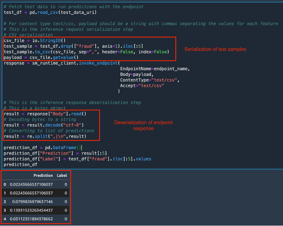This screenshot has height=226, width=283.
Task: Click the last 'prediction_df' code line
Action: click(20, 164)
